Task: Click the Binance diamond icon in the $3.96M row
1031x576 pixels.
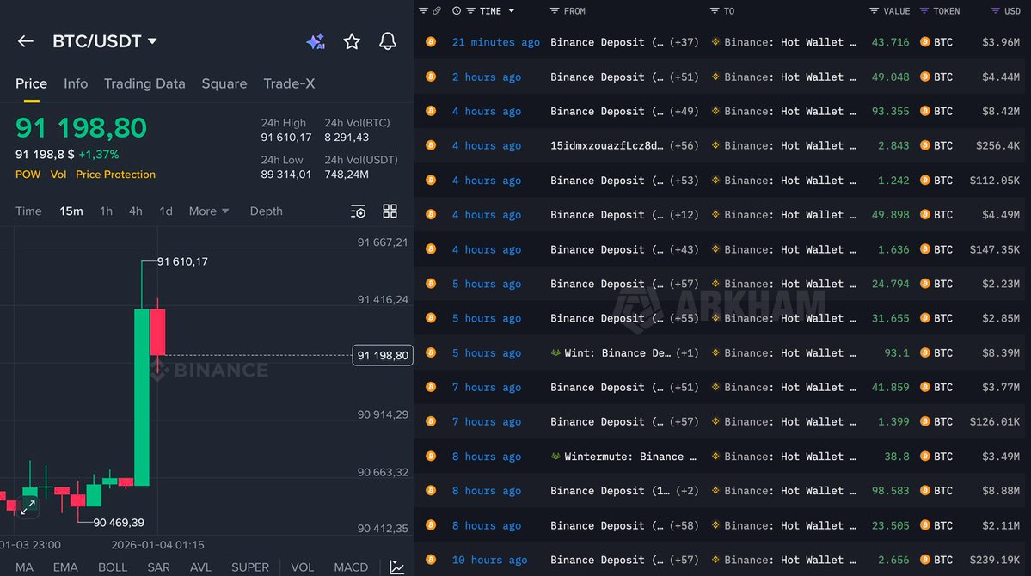Action: [715, 41]
